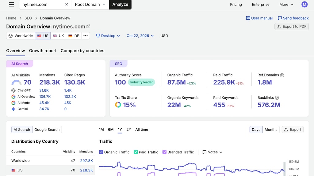Uncheck the Organic Traffic checkbox
This screenshot has height=176, width=314.
click(x=101, y=152)
